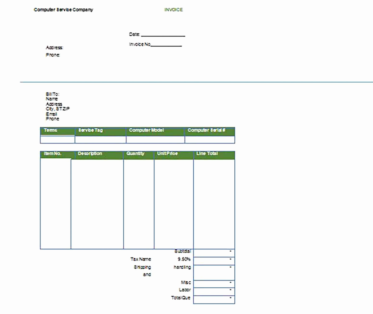Click the Description column body

[x=97, y=204]
